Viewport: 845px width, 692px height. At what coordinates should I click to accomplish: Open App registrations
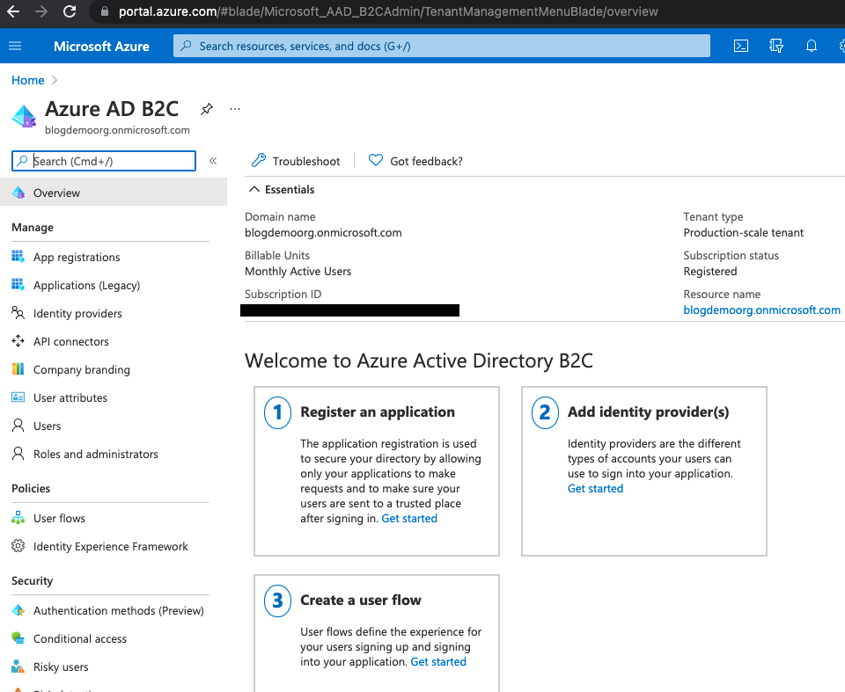pyautogui.click(x=77, y=257)
